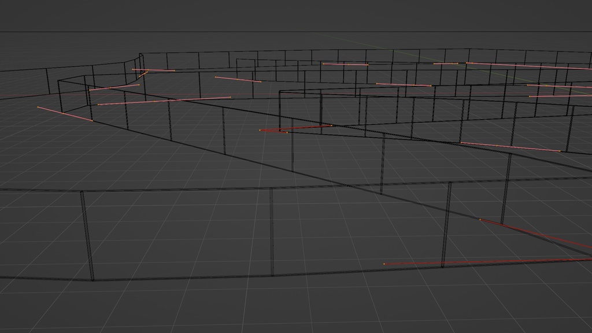The width and height of the screenshot is (592, 333).
Task: Select the vertex at the left end of the bottom red edge
Action: (384, 264)
